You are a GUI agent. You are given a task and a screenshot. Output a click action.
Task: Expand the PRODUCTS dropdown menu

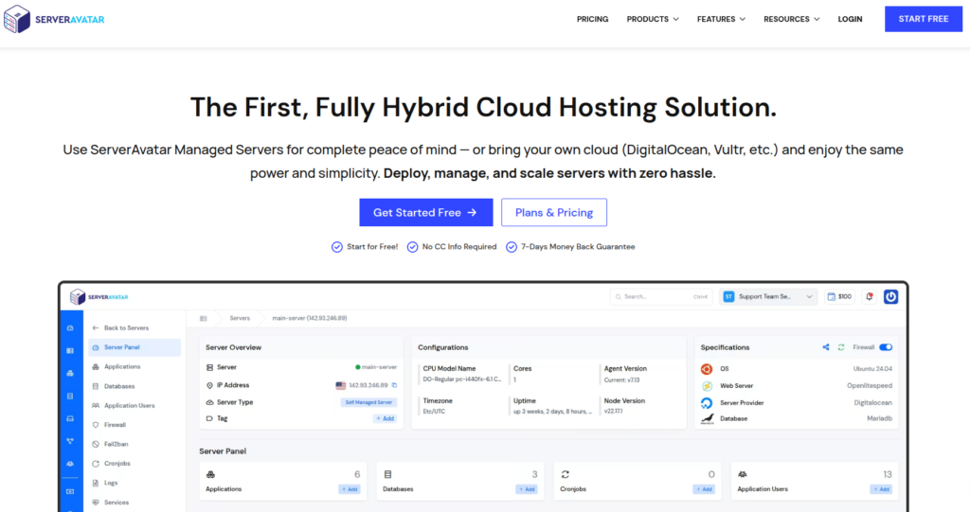(x=653, y=19)
